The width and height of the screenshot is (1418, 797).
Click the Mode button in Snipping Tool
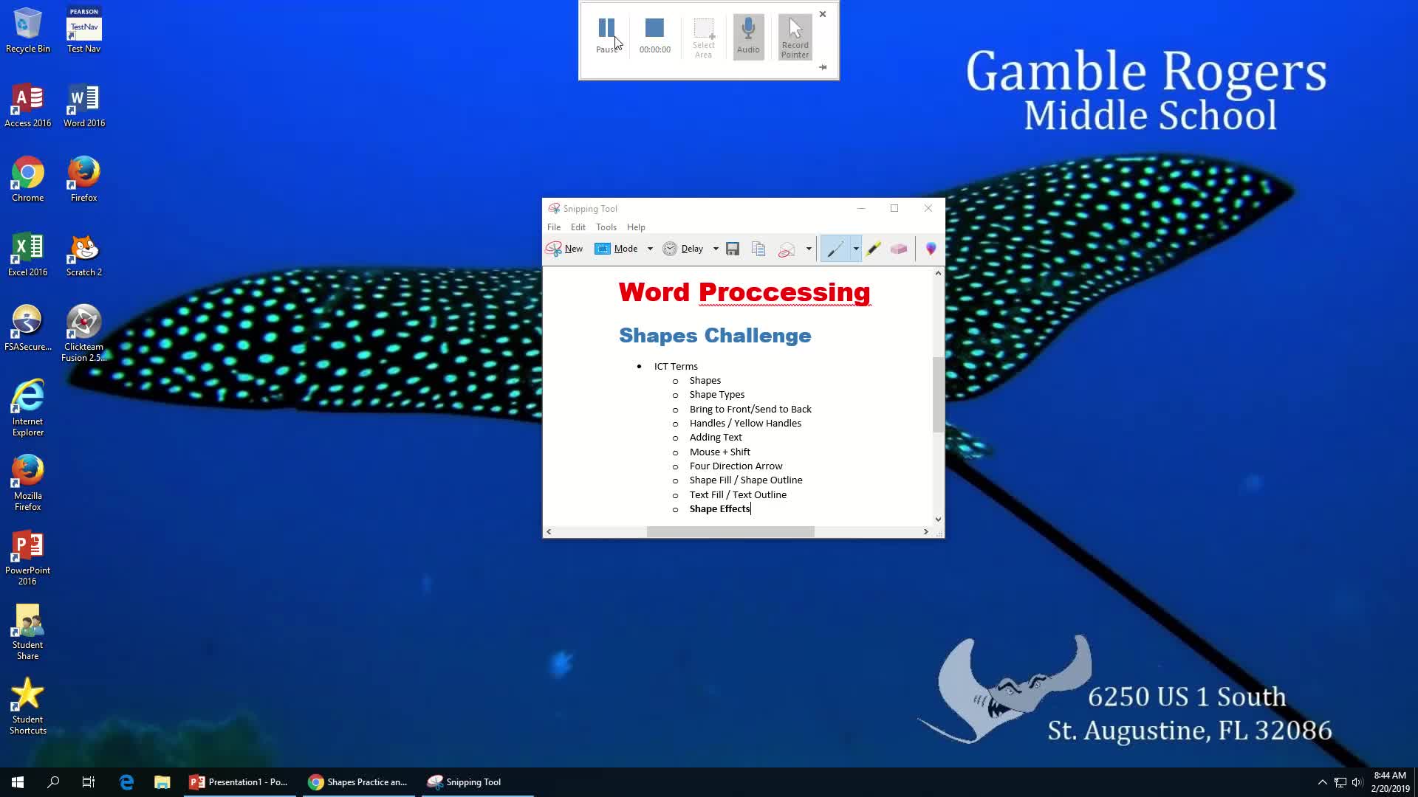tap(617, 249)
